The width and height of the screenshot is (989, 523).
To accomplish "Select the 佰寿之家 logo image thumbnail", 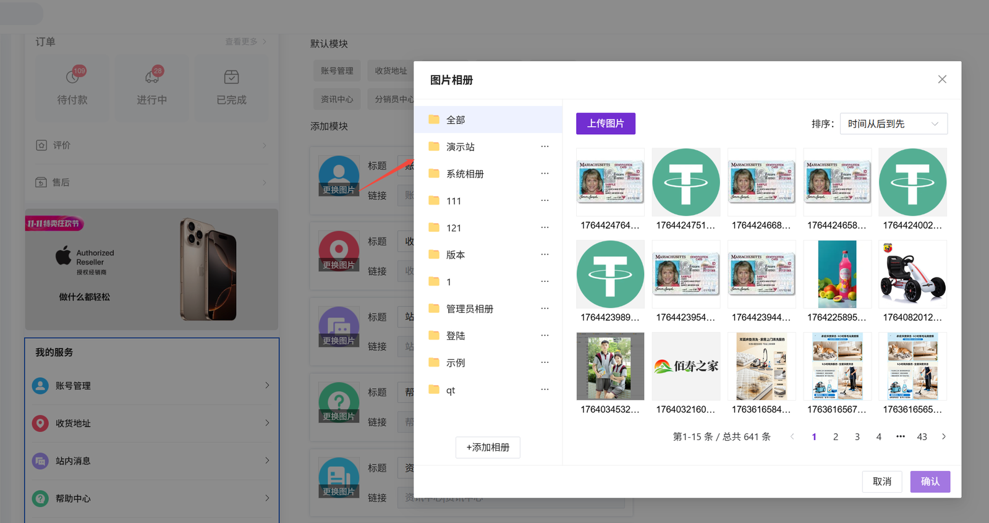I will tap(686, 367).
